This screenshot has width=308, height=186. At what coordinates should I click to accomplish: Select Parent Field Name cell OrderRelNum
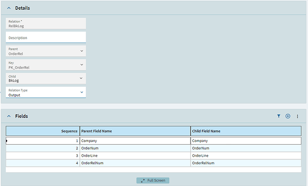[135, 163]
